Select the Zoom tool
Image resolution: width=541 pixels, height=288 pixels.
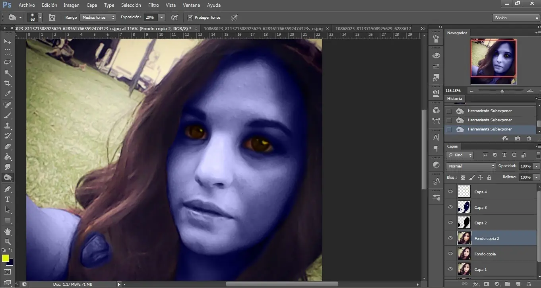pyautogui.click(x=8, y=241)
